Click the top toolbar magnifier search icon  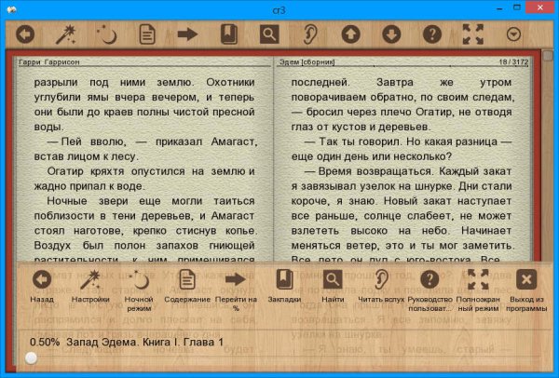(x=269, y=34)
